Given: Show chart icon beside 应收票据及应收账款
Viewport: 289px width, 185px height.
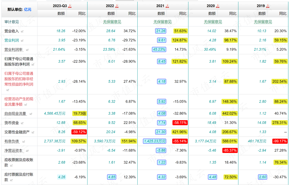Looking at the screenshot, I should tap(11, 165).
